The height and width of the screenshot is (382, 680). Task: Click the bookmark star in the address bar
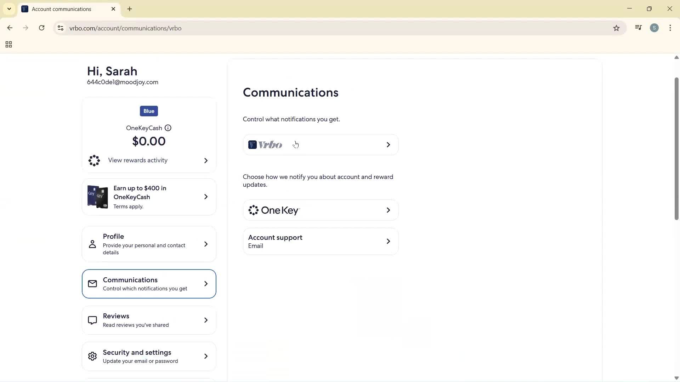[x=616, y=28]
